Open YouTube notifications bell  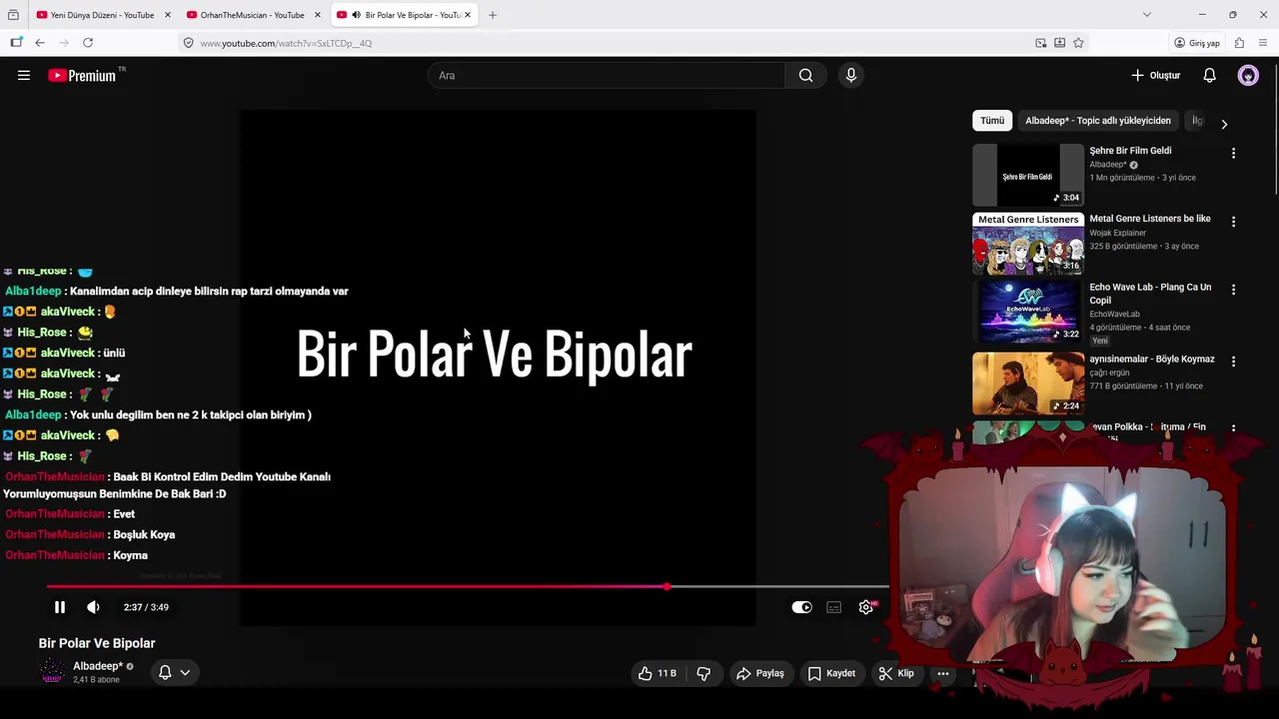1209,75
